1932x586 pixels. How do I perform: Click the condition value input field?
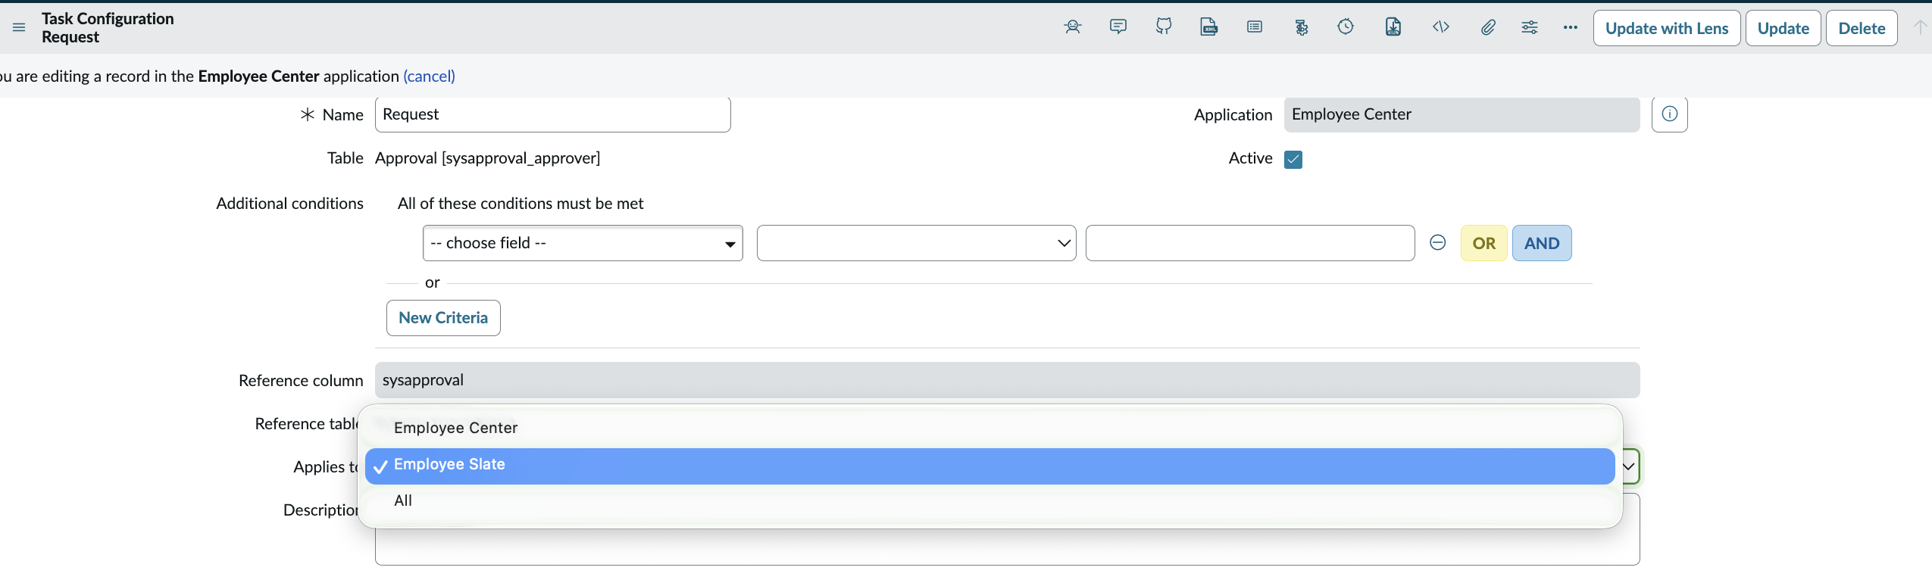coord(1249,243)
